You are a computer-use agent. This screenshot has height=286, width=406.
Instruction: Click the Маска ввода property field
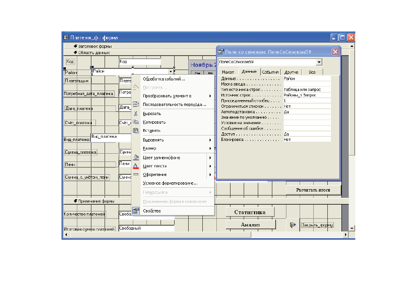tap(307, 84)
